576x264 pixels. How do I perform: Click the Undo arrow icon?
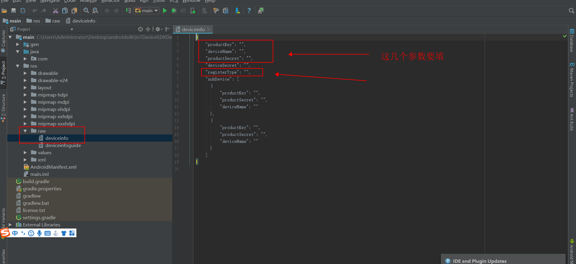click(x=35, y=11)
